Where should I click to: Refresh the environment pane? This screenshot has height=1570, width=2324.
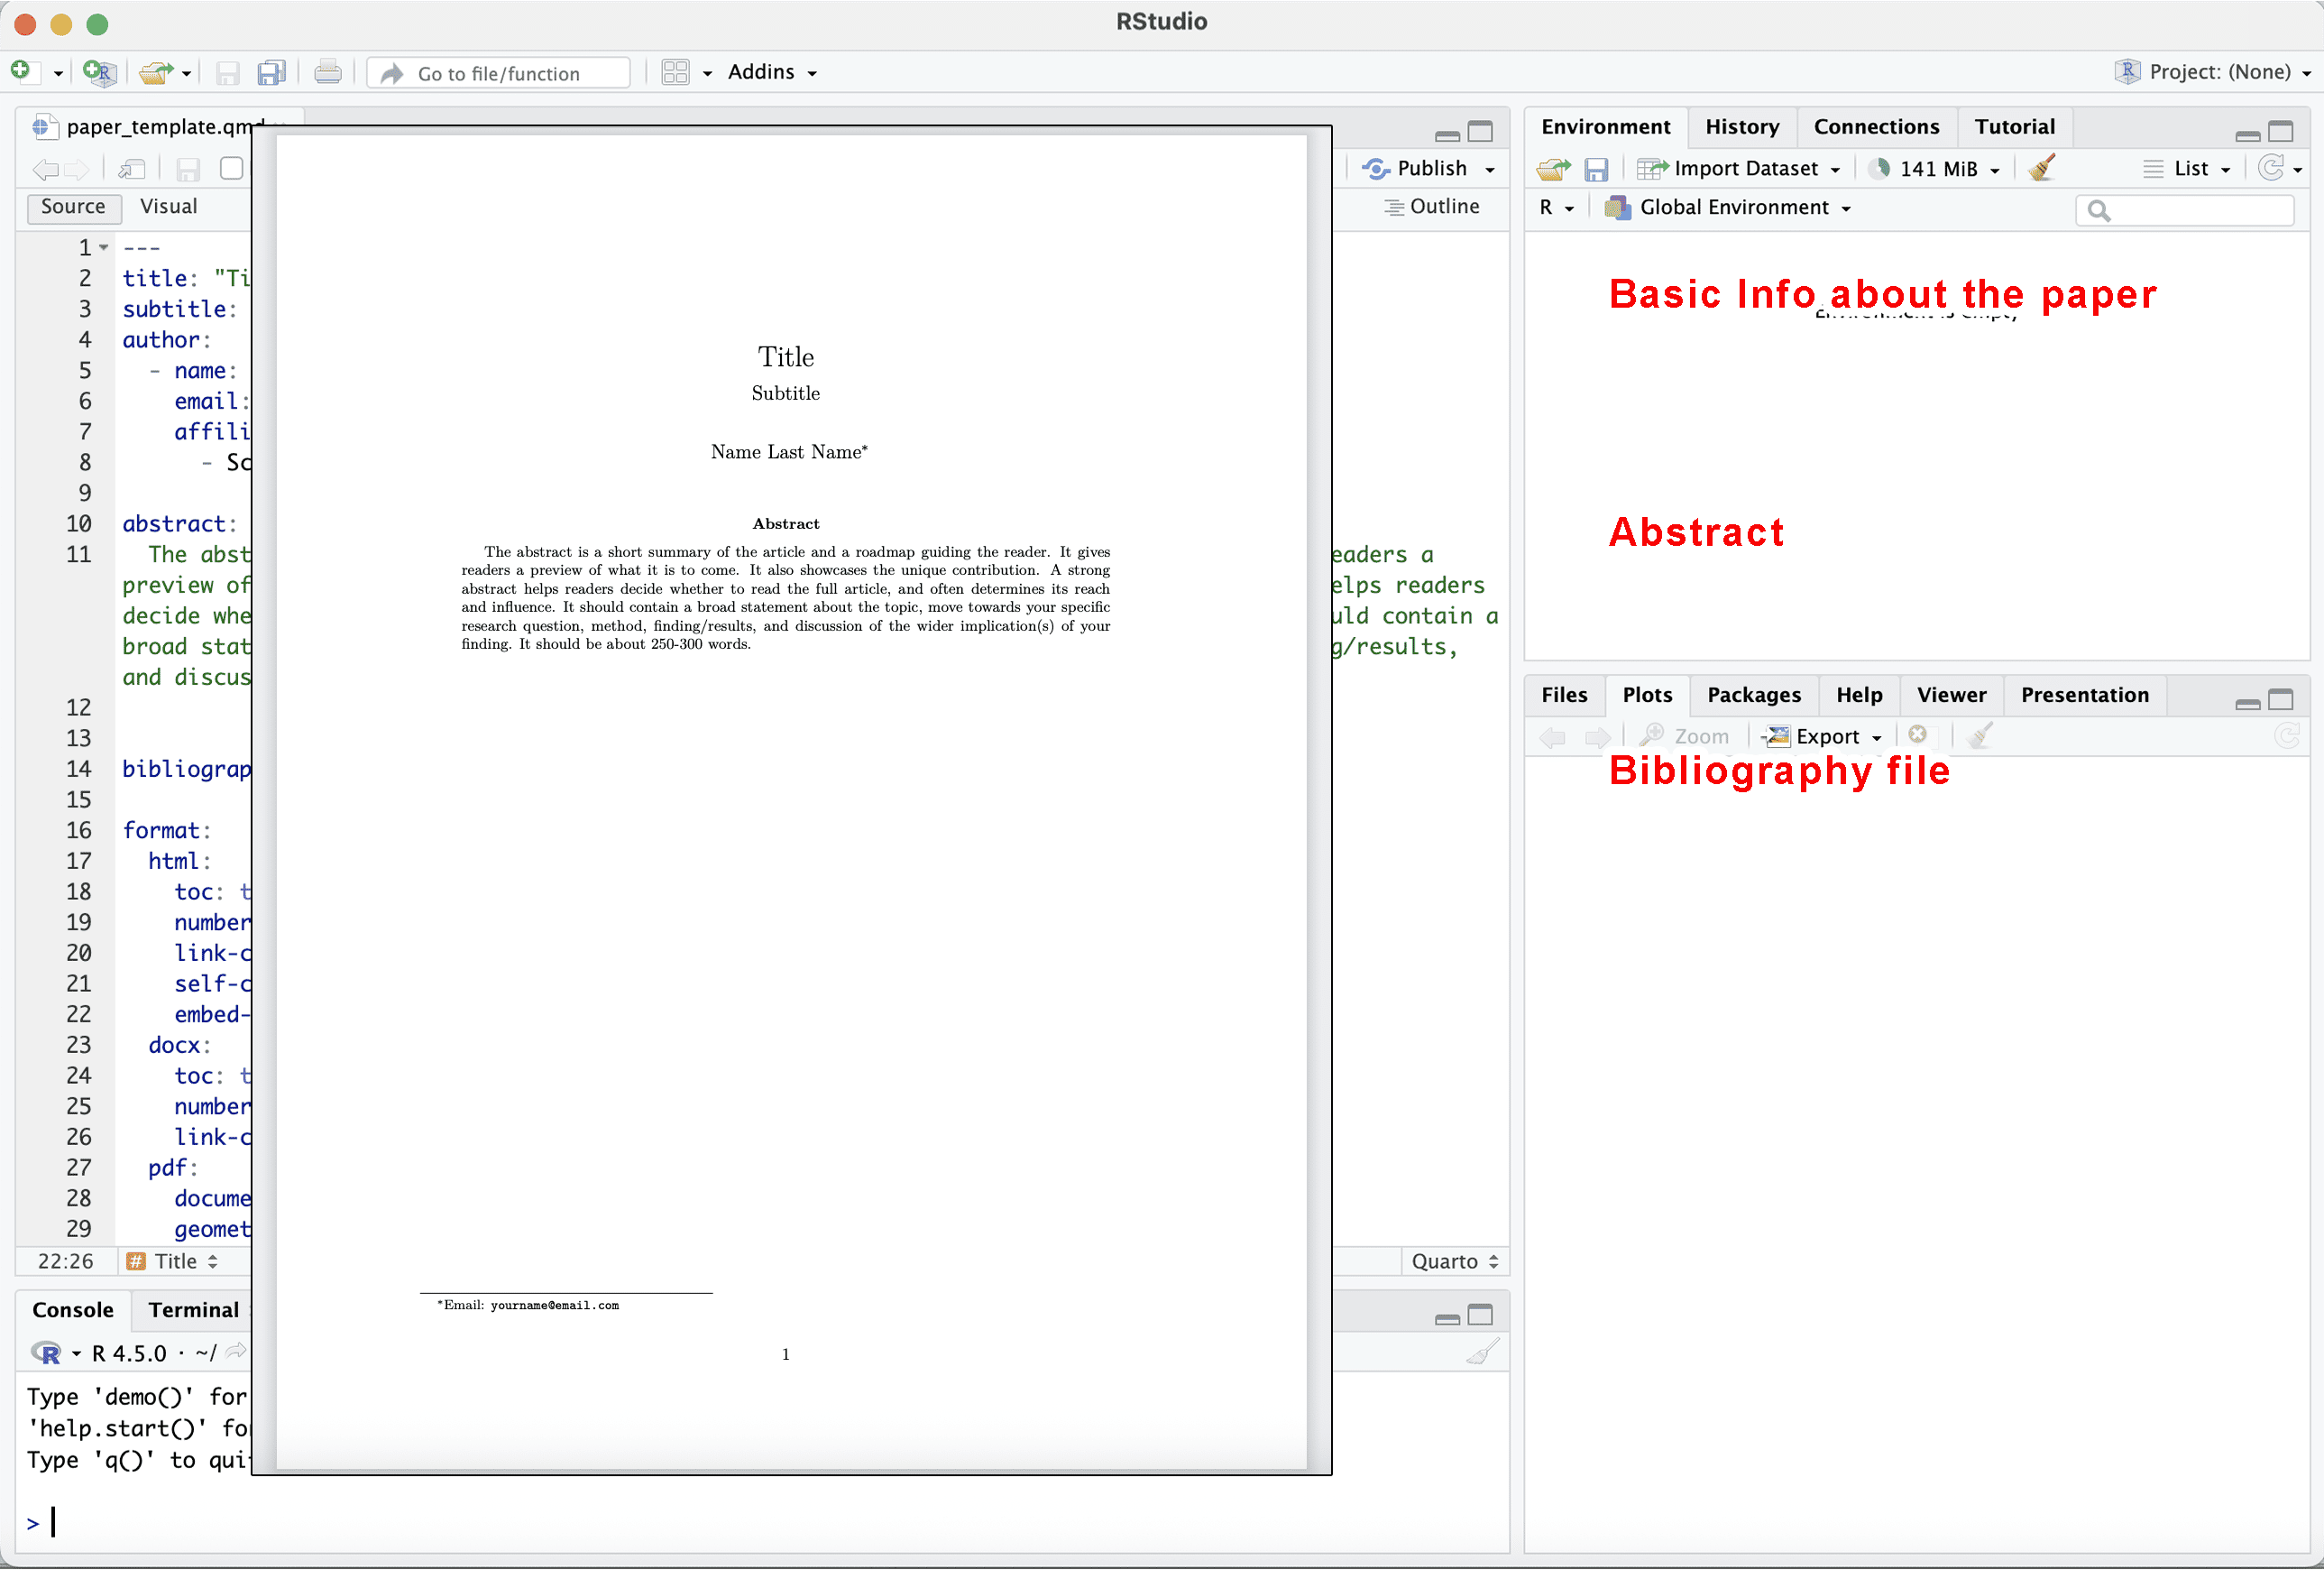tap(2270, 168)
